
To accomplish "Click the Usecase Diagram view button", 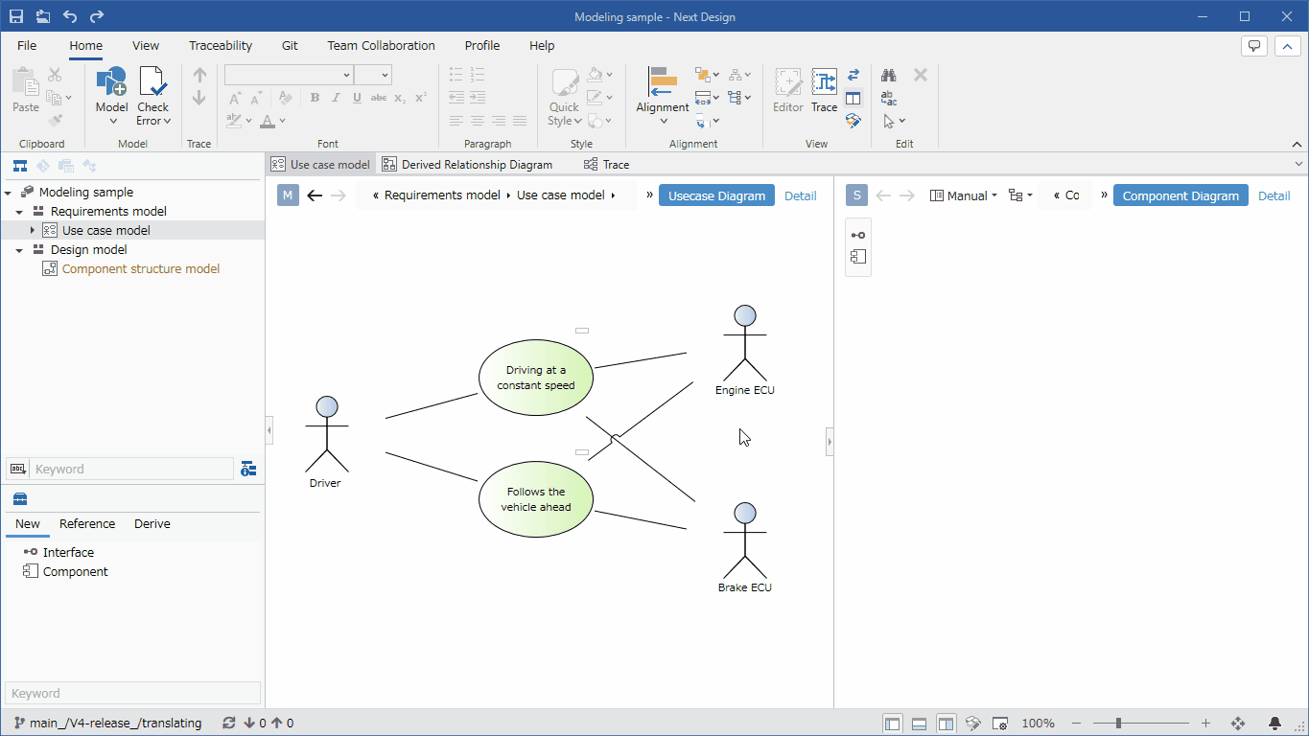I will click(x=716, y=195).
